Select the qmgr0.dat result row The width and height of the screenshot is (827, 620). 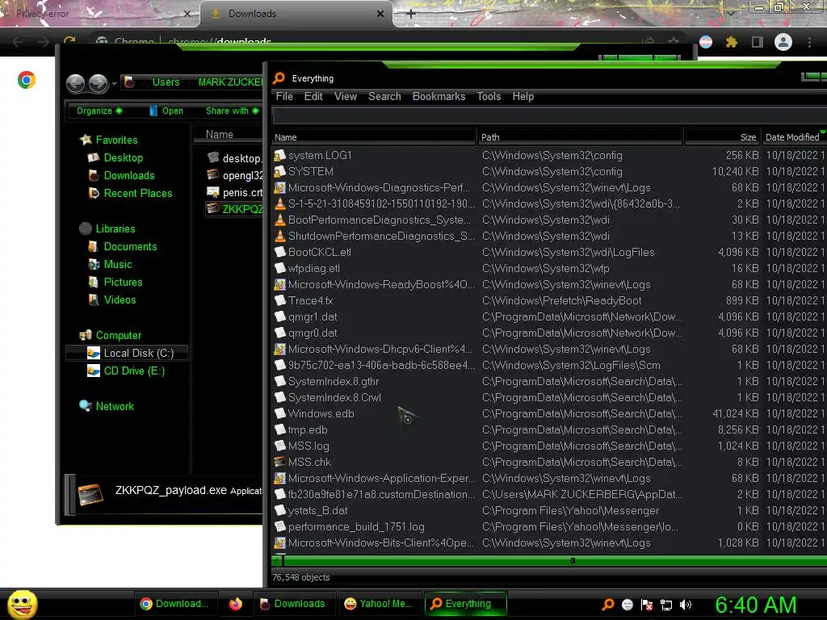(x=548, y=333)
